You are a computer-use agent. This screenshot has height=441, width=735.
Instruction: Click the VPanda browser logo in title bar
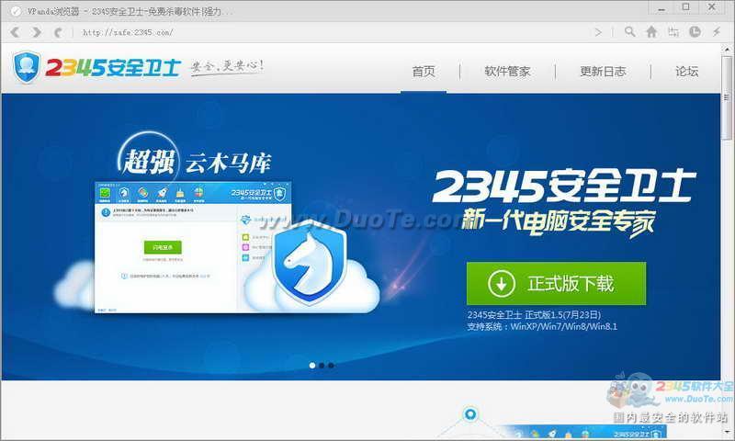click(x=16, y=11)
